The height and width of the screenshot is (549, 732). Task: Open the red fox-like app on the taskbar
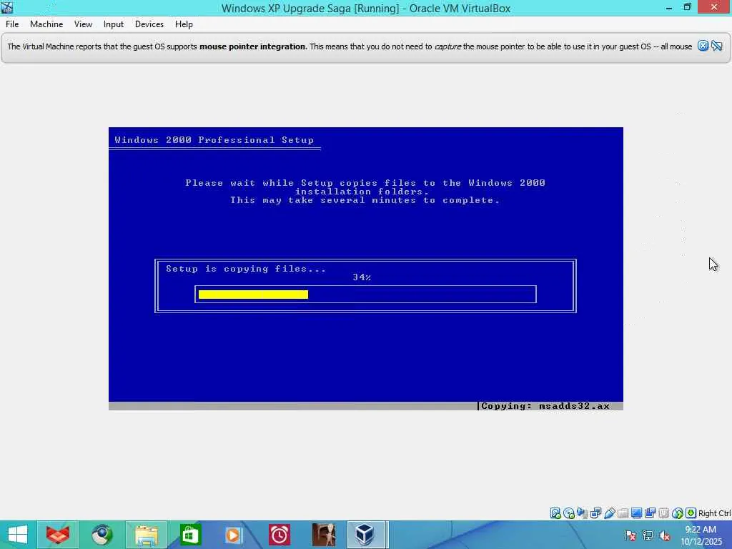click(x=58, y=535)
